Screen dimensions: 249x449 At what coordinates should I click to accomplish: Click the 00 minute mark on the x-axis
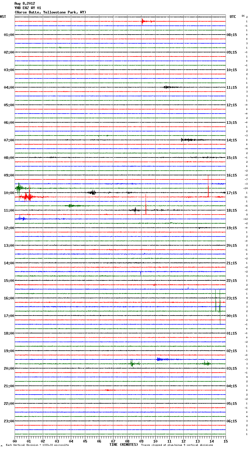pos(15,441)
